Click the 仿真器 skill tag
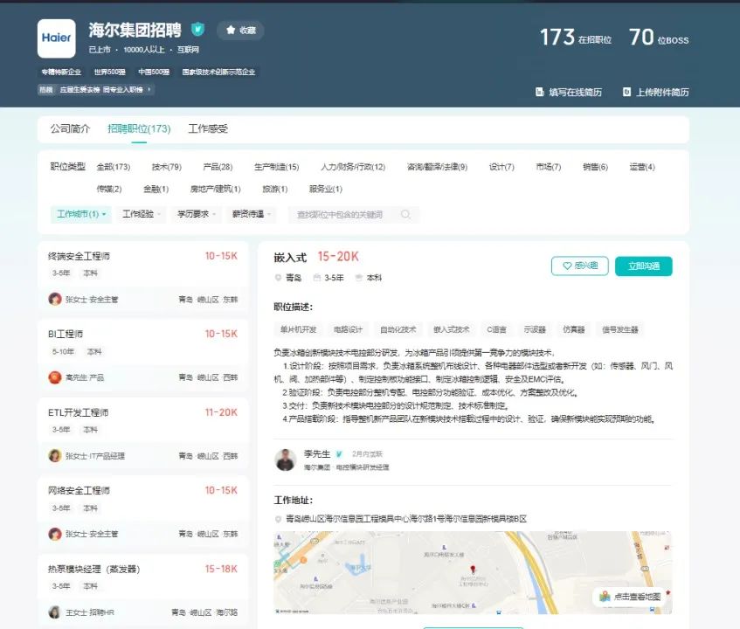Viewport: 740px width, 629px height. tap(574, 329)
